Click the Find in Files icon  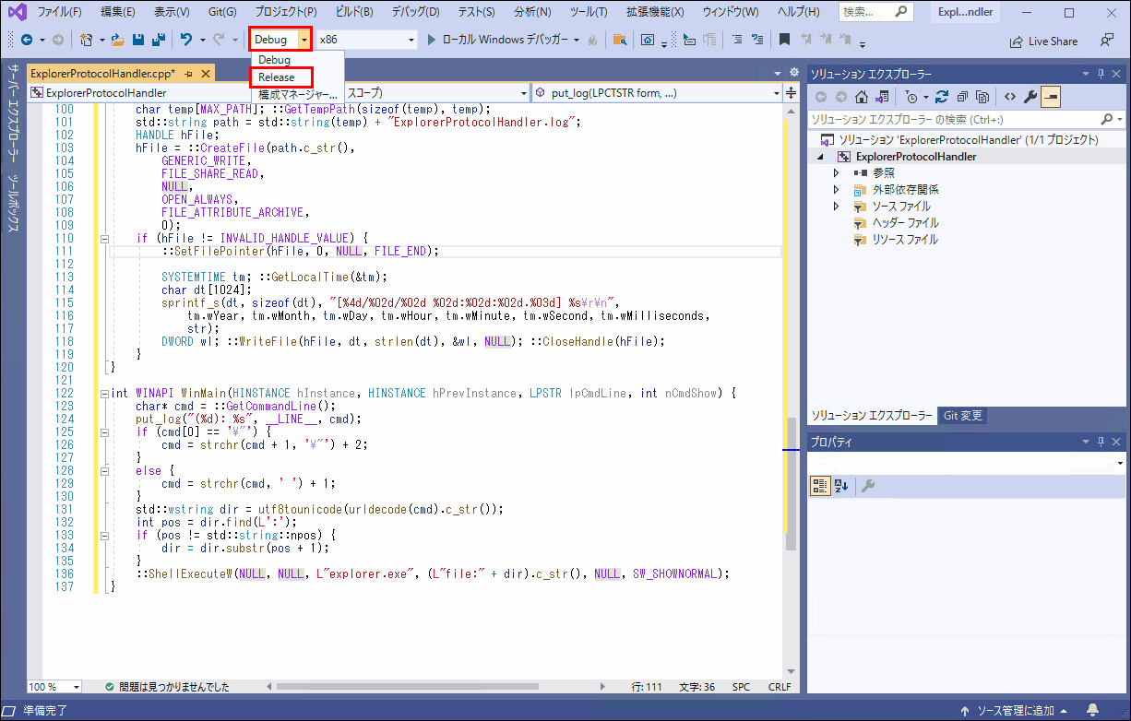[x=619, y=41]
